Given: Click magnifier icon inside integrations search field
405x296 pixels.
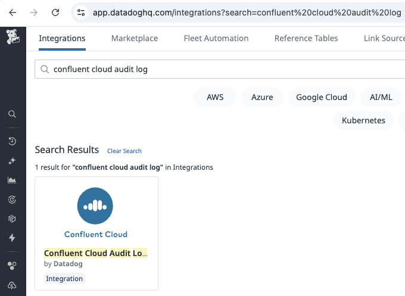Looking at the screenshot, I should point(45,69).
